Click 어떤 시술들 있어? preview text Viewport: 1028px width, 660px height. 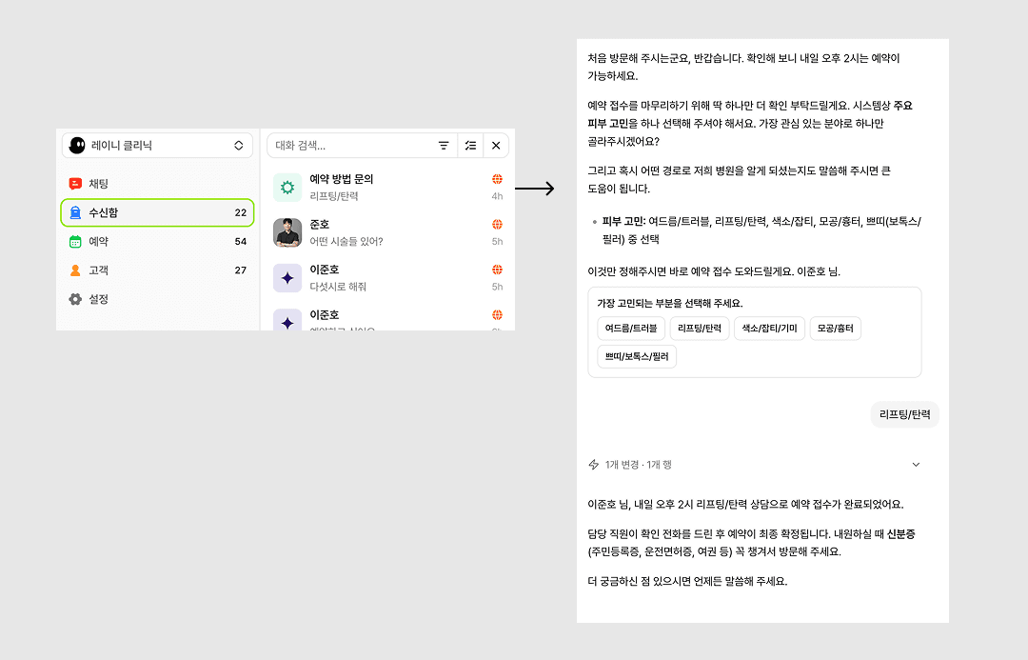coord(346,242)
